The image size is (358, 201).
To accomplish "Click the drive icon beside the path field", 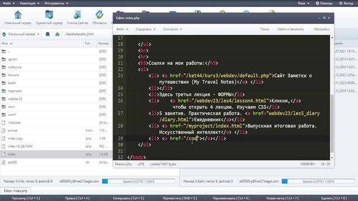I will [48, 34].
